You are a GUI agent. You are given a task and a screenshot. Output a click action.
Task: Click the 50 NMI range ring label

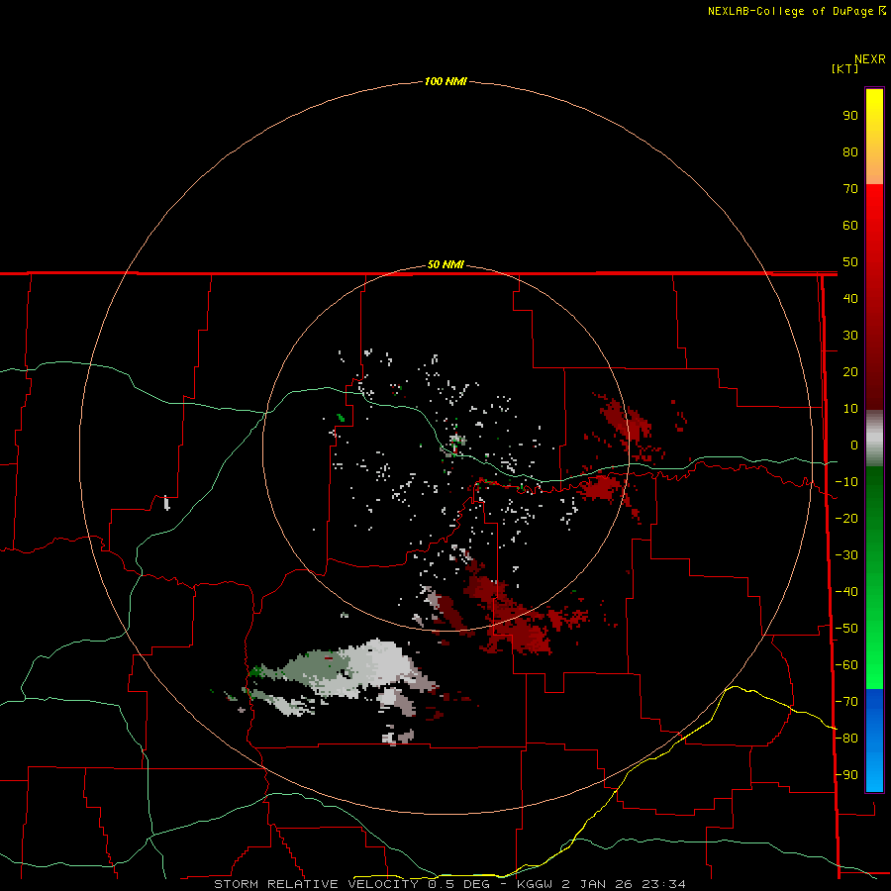[x=445, y=264]
